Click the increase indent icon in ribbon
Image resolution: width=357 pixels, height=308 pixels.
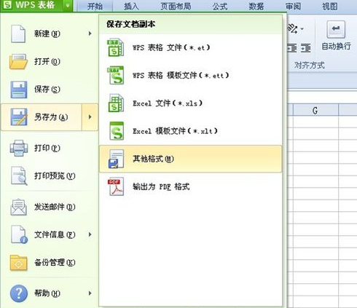[306, 48]
